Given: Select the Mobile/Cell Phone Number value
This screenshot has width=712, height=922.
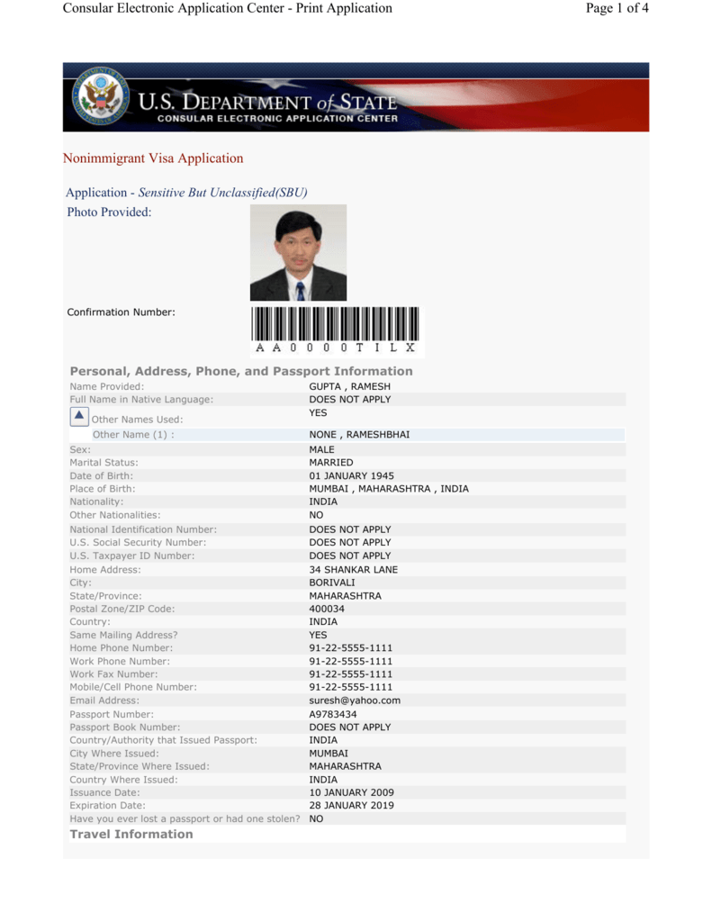Looking at the screenshot, I should (x=350, y=687).
